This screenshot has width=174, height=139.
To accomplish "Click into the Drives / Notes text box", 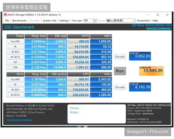I will click(x=97, y=114).
